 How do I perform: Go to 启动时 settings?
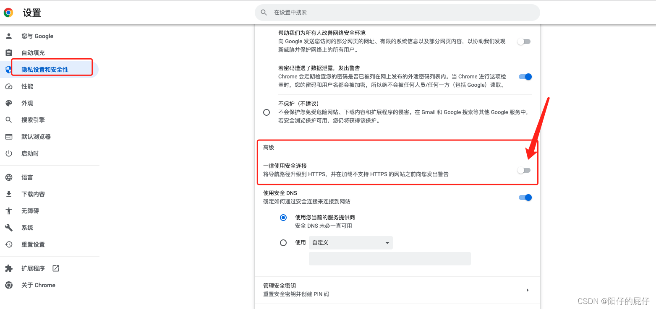click(x=49, y=153)
